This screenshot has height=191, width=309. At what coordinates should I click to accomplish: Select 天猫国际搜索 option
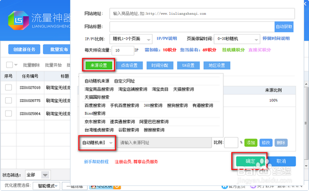point(97,97)
